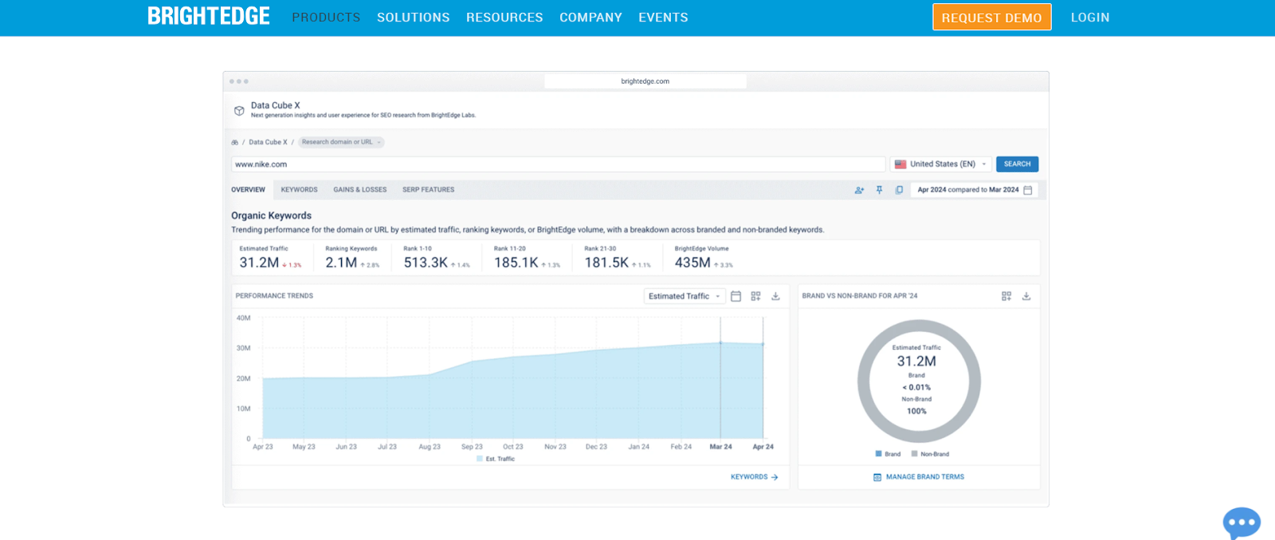Image resolution: width=1275 pixels, height=540 pixels.
Task: Toggle the Brand legend item
Action: tap(888, 454)
